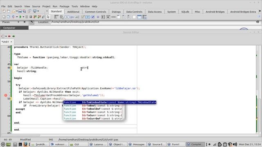Pick the TButton component icon
This screenshot has height=147, width=262.
[x=67, y=17]
